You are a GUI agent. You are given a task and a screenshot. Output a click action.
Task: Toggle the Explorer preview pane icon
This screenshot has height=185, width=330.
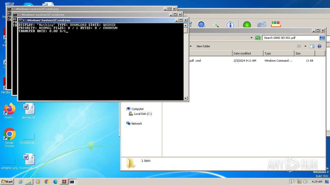pyautogui.click(x=312, y=46)
